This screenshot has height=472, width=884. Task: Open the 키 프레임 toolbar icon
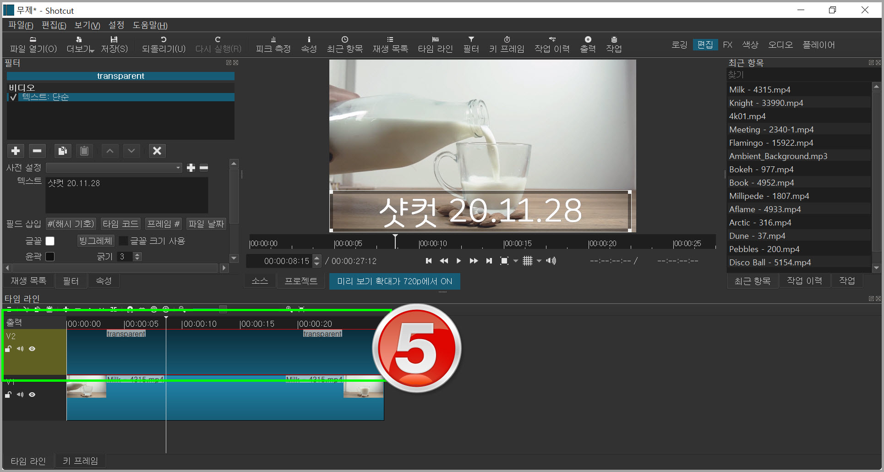507,44
